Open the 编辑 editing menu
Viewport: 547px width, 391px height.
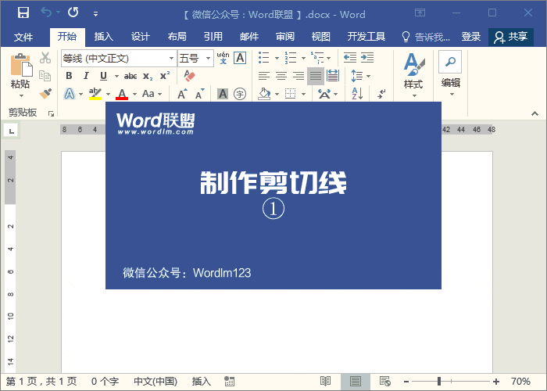pos(450,74)
